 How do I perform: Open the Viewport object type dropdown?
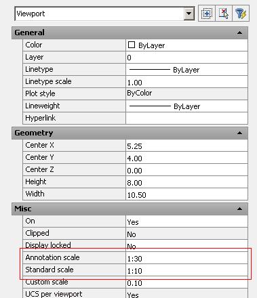pyautogui.click(x=189, y=14)
